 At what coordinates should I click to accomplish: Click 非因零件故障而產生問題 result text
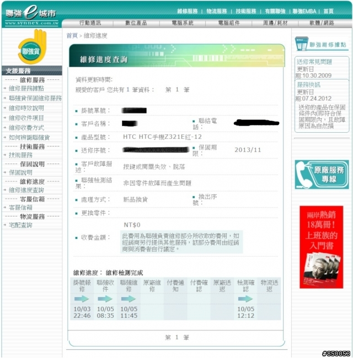157,183
